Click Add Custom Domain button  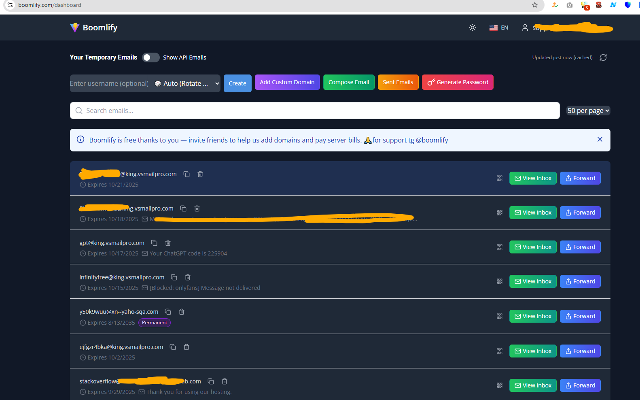click(287, 82)
